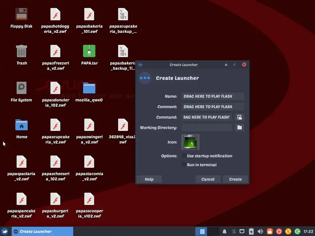Click the orange lock screen icon

tap(269, 232)
